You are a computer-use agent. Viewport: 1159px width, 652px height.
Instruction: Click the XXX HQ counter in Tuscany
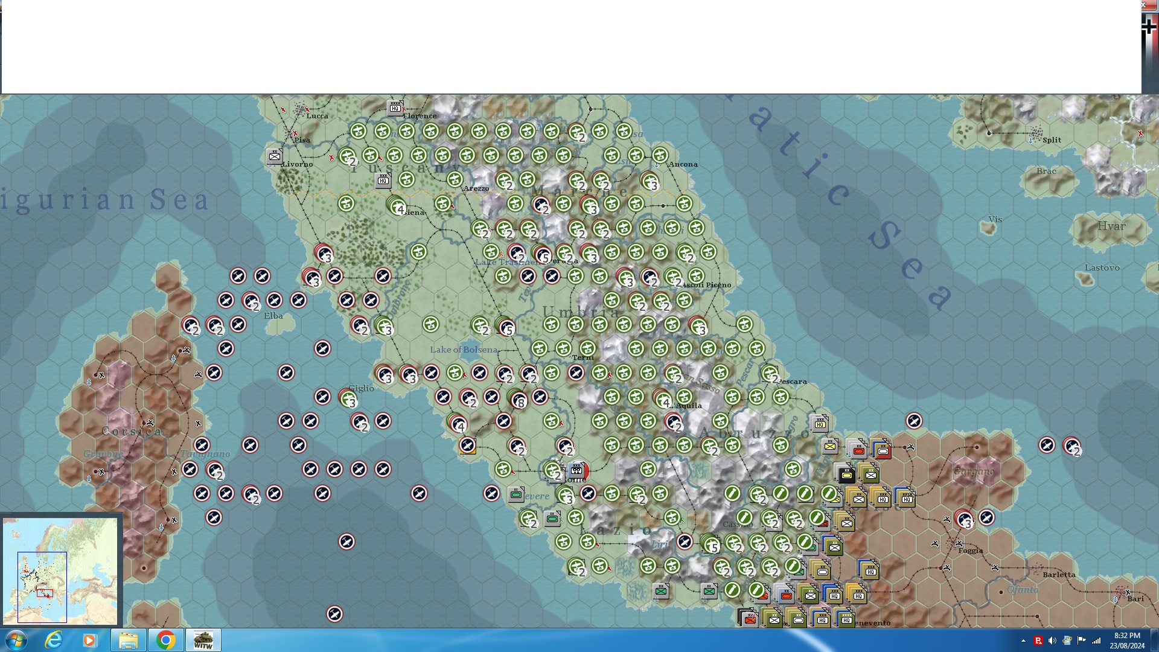(x=383, y=179)
